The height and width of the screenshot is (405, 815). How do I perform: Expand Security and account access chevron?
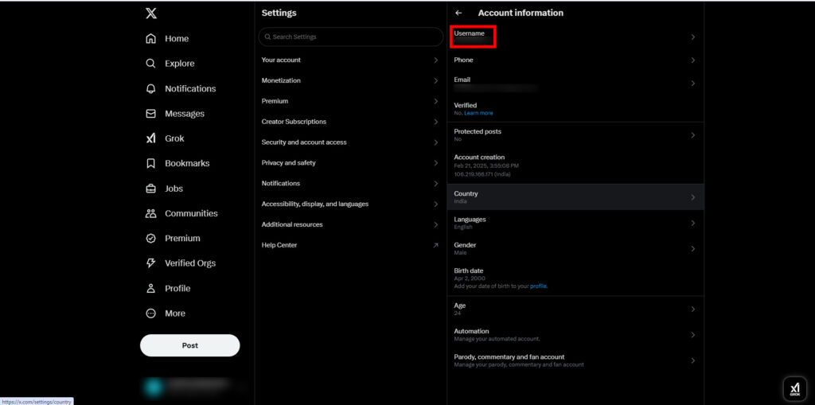(x=435, y=142)
